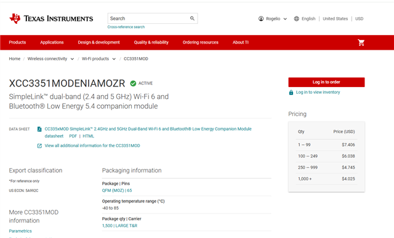This screenshot has width=394, height=238.
Task: Click the datasheet PDF document icon
Action: click(x=39, y=129)
